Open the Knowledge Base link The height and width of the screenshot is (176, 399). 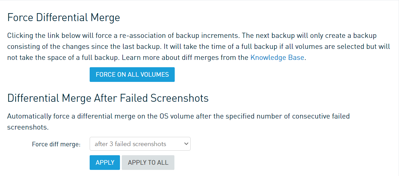277,57
